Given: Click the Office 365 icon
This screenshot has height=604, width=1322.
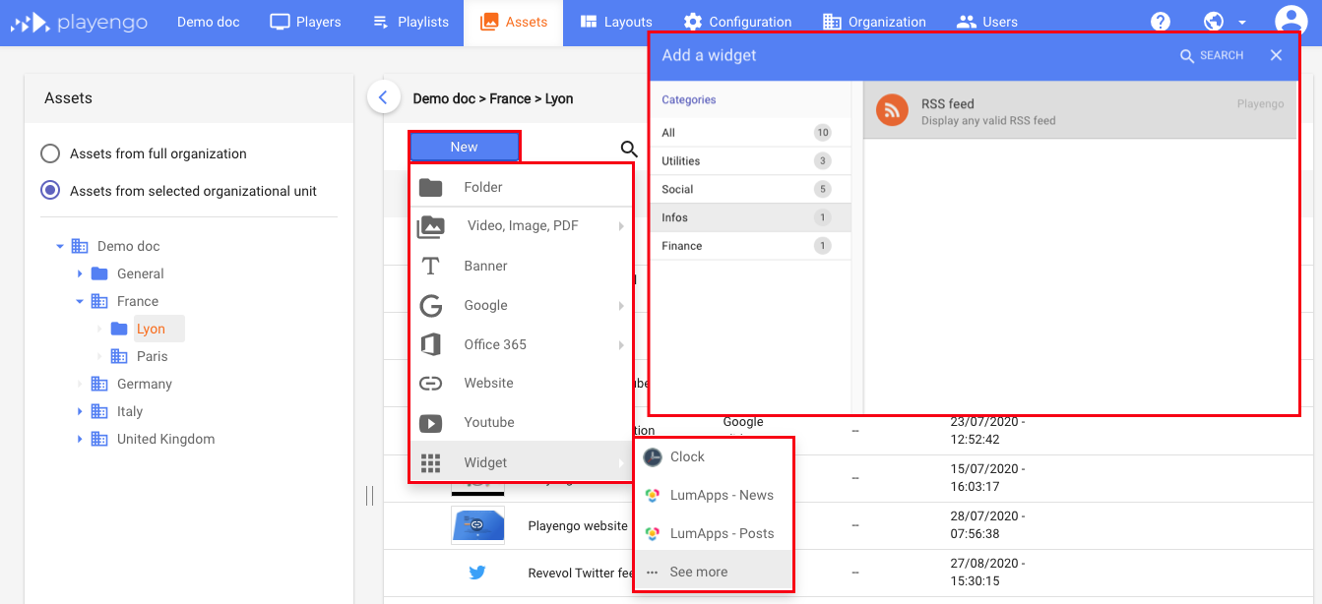Looking at the screenshot, I should tap(430, 344).
